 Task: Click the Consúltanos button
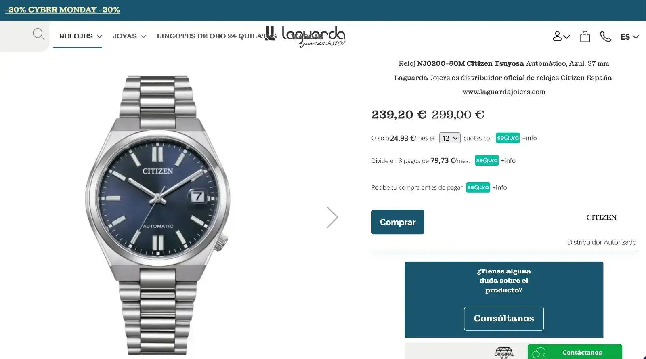[x=504, y=318]
